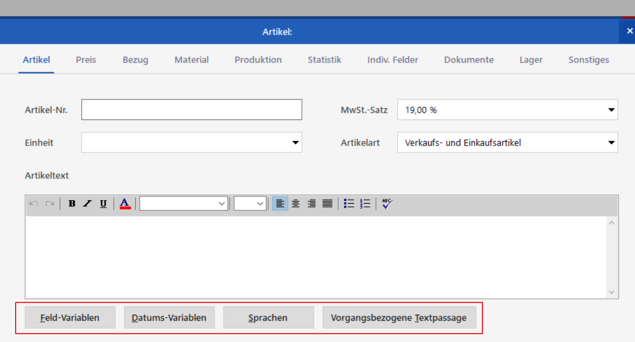
Task: Center the article text
Action: point(296,203)
